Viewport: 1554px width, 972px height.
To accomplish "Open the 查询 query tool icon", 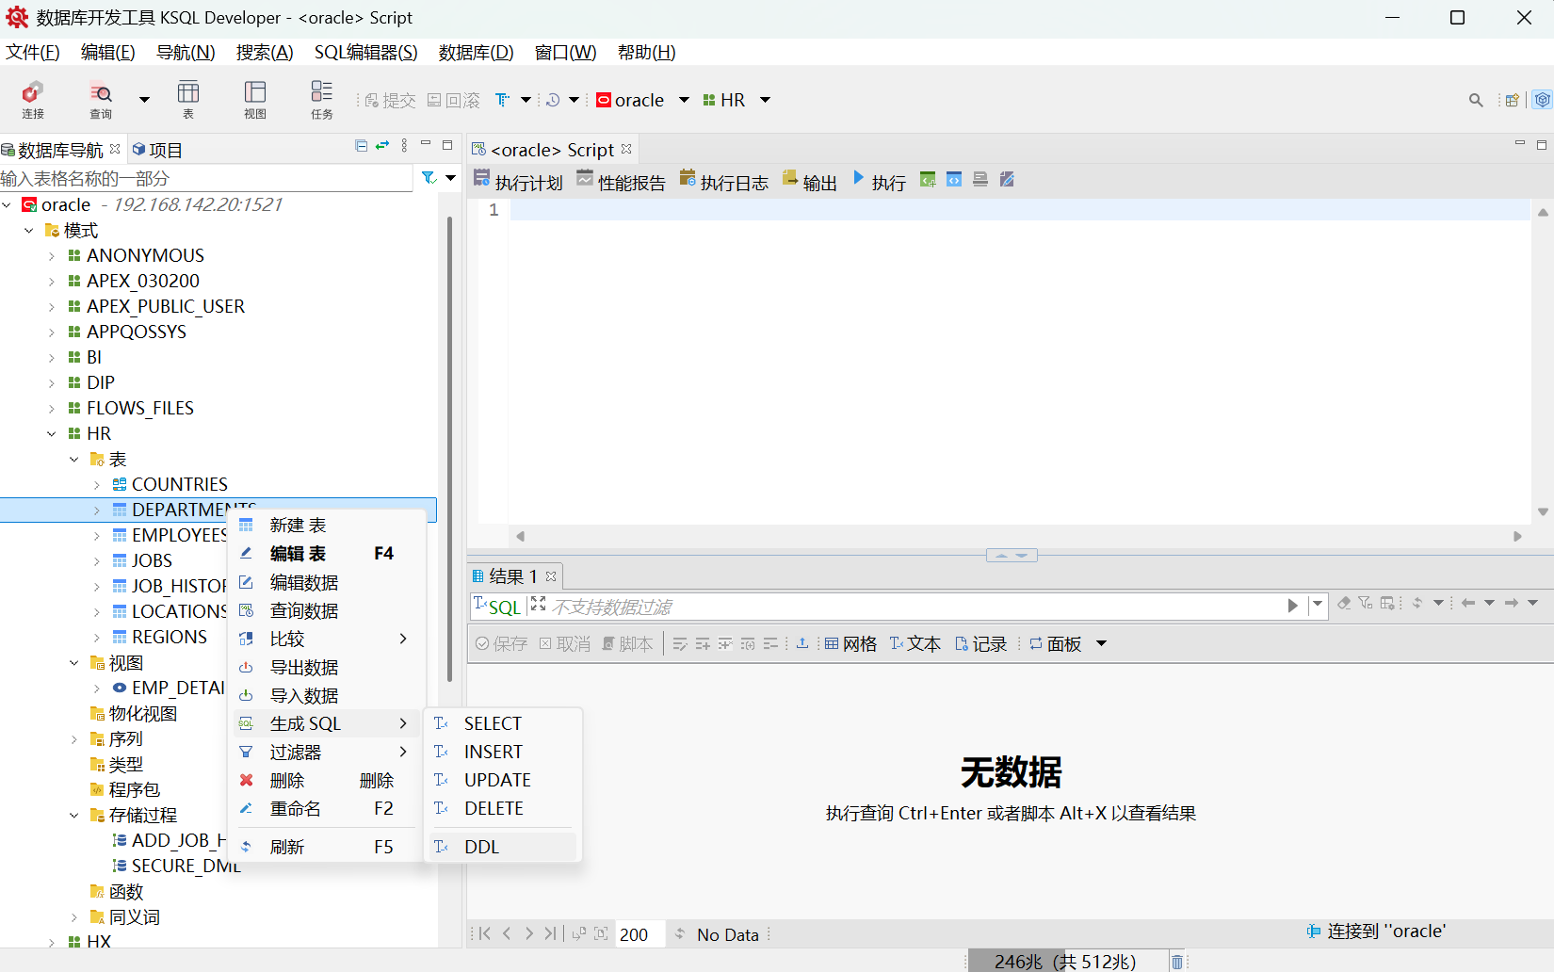I will [x=101, y=99].
